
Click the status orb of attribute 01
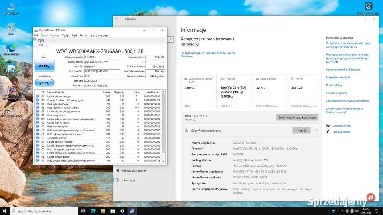(37, 96)
